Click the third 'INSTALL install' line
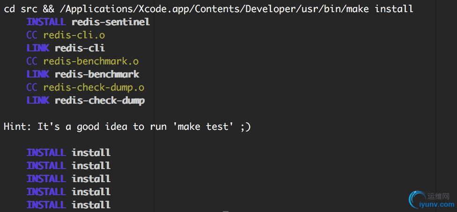Viewport: 457px width, 212px height. (x=68, y=178)
